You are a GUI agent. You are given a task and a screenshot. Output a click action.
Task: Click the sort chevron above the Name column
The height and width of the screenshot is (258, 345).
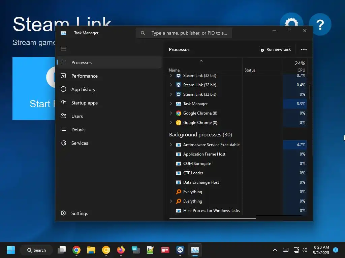(201, 61)
